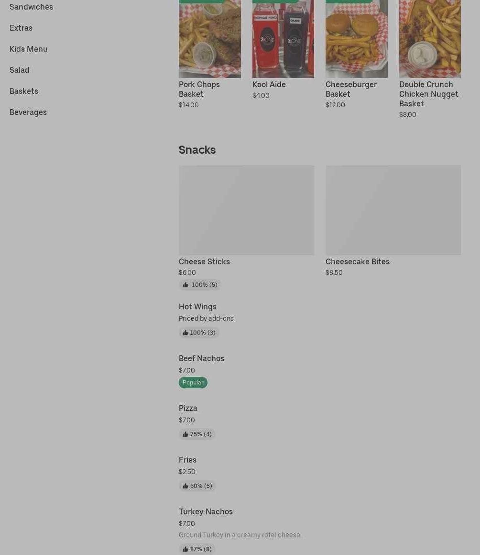480x555 pixels.
Task: Click the thumbs-up icon for Pizza rating
Action: 185,434
